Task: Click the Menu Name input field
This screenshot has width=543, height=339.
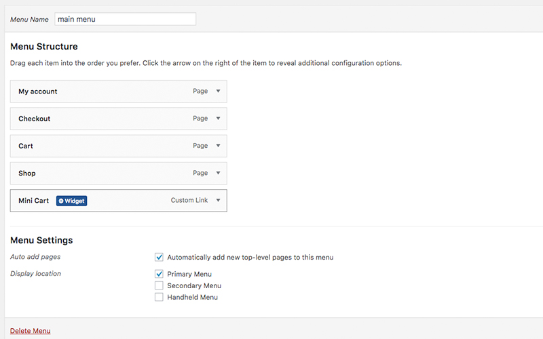Action: point(125,19)
